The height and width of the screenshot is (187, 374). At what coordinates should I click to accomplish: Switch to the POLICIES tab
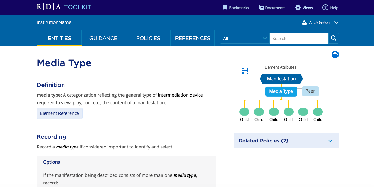click(148, 38)
